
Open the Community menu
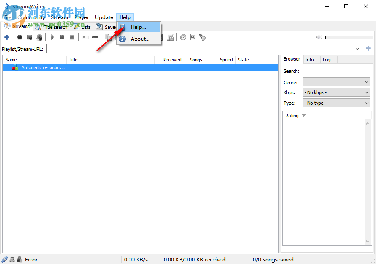coord(31,17)
